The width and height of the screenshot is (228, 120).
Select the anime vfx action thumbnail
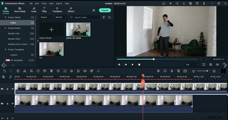click(x=78, y=30)
